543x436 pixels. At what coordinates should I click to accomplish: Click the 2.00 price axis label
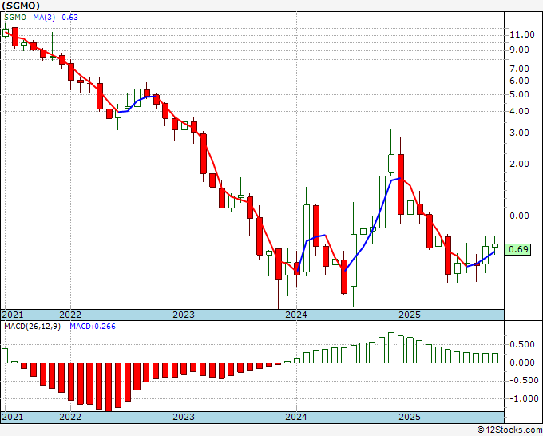519,164
